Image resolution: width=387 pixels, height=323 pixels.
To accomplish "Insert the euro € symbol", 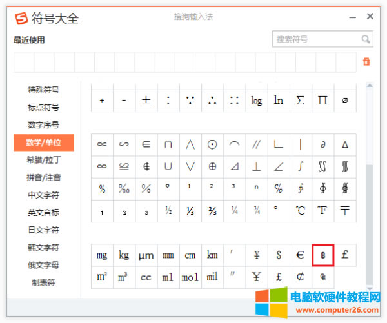I will click(x=301, y=255).
